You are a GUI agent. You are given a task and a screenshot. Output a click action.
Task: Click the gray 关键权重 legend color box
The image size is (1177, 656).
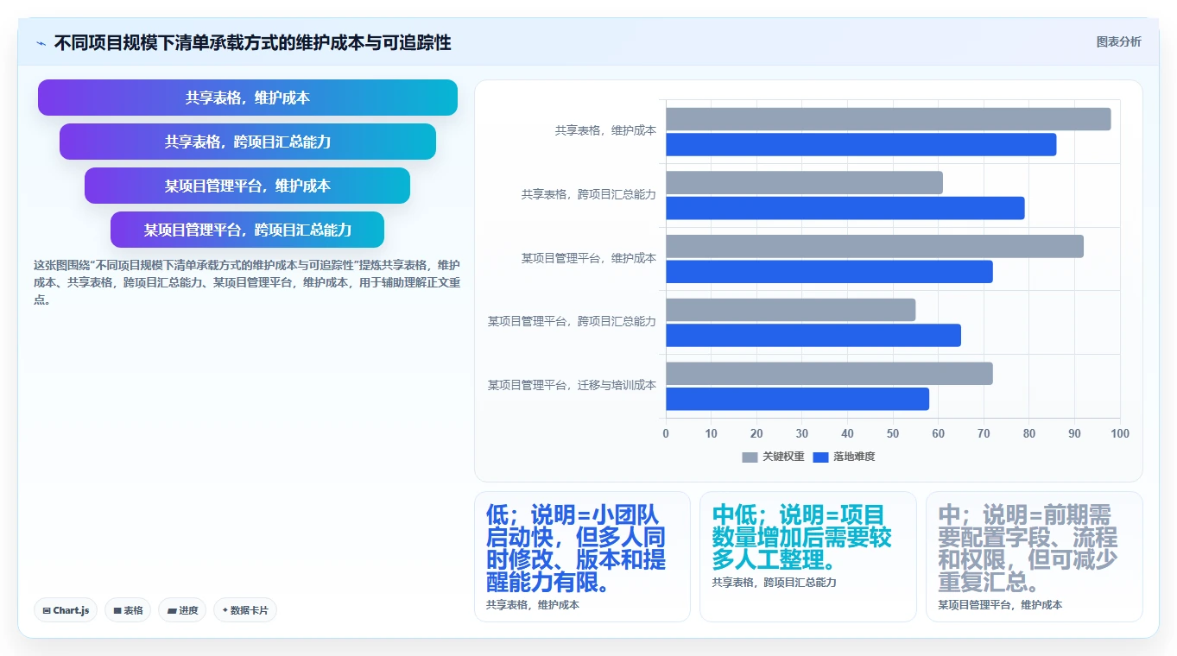(750, 457)
